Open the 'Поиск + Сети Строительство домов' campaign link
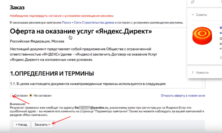The image size is (222, 133). point(88,22)
